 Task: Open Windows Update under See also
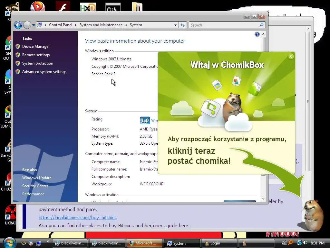pyautogui.click(x=37, y=178)
